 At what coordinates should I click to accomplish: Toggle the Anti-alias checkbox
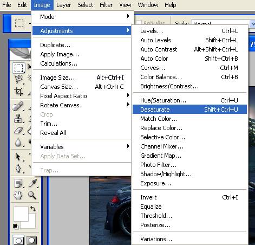pyautogui.click(x=139, y=23)
